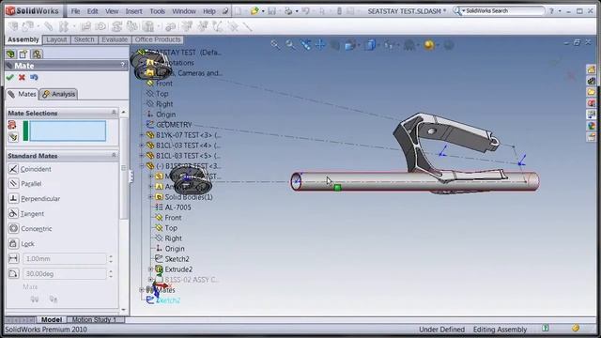The width and height of the screenshot is (601, 338).
Task: Switch to the Sketch tab
Action: pyautogui.click(x=84, y=39)
